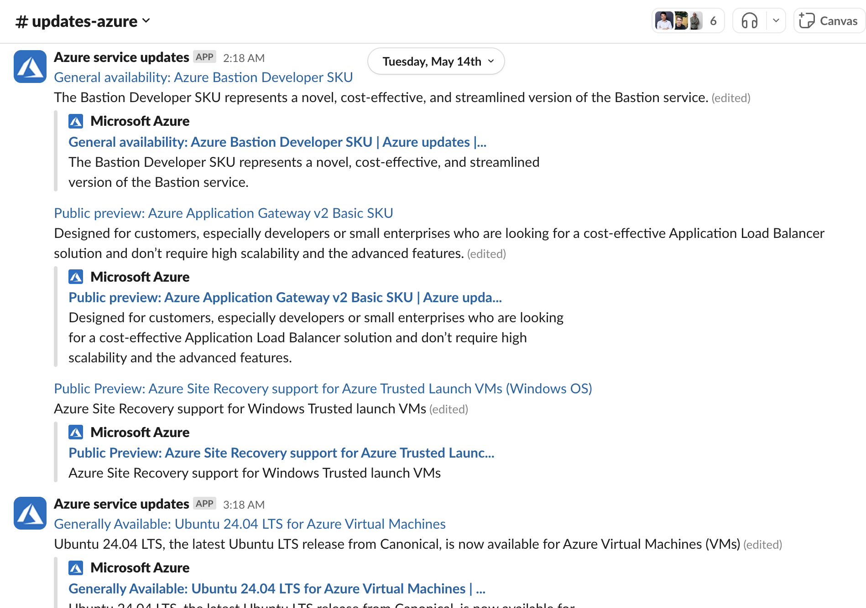866x608 pixels.
Task: Click Bastion message text ending with (edited)
Action: (x=402, y=98)
